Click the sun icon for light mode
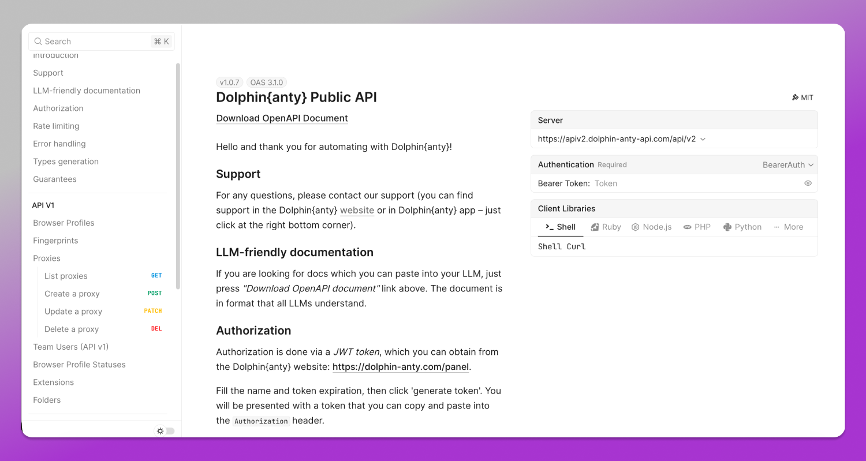This screenshot has width=866, height=461. [160, 431]
